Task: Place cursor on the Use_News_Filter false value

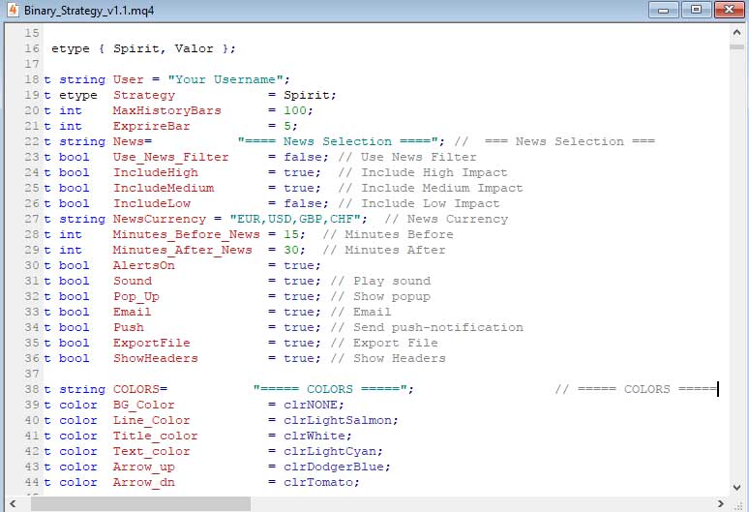Action: [x=302, y=157]
